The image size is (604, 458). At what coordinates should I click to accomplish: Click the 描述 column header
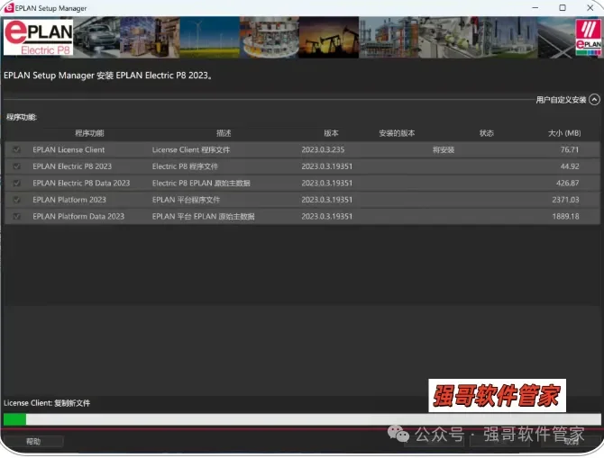coord(224,133)
